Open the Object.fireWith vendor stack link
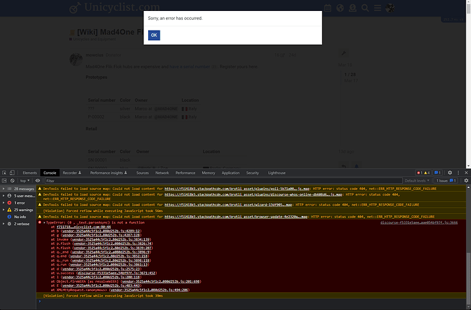 point(160,281)
